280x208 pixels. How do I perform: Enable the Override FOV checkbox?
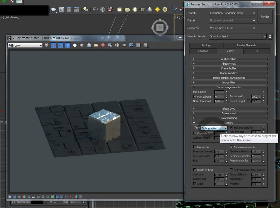pyautogui.click(x=195, y=133)
